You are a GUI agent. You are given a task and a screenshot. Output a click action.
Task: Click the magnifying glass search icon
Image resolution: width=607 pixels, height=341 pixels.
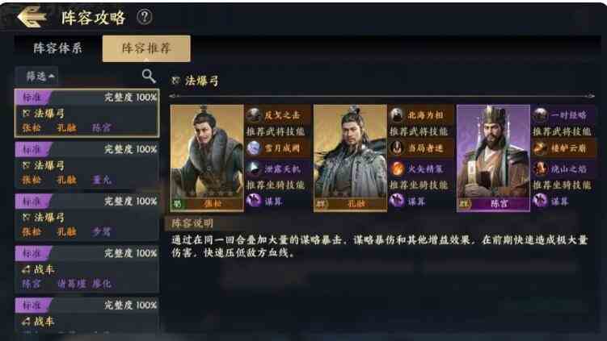(x=149, y=77)
